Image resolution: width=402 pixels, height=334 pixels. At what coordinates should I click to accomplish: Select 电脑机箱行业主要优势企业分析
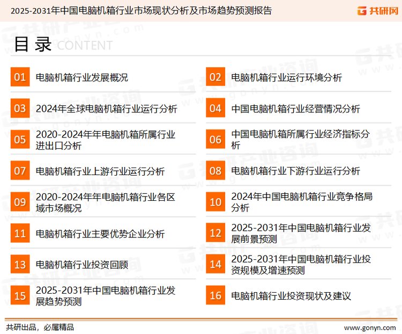100,234
